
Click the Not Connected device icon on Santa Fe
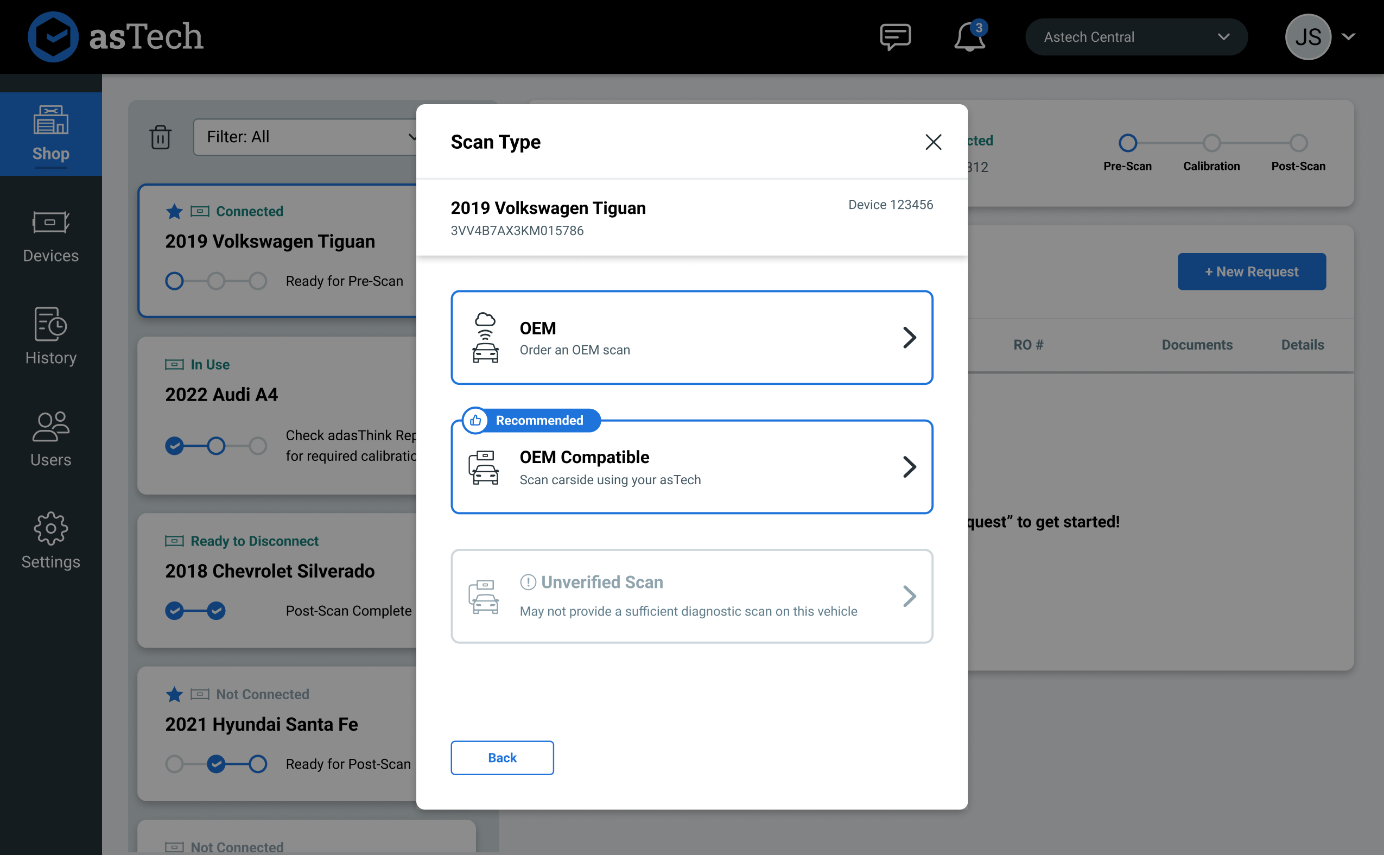click(200, 694)
